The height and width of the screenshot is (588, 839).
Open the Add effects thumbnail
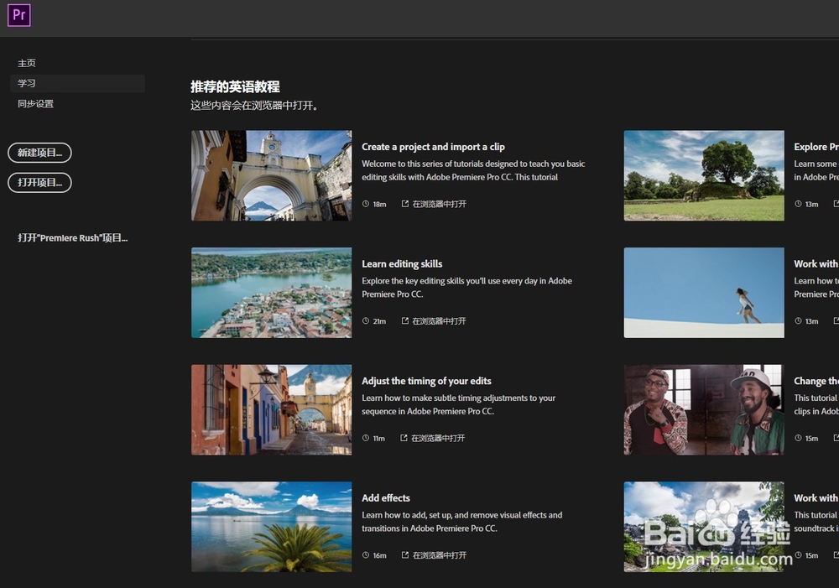tap(272, 527)
